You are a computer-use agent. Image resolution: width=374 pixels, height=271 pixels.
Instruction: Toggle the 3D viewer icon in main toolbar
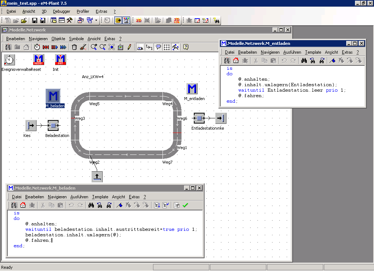click(139, 20)
